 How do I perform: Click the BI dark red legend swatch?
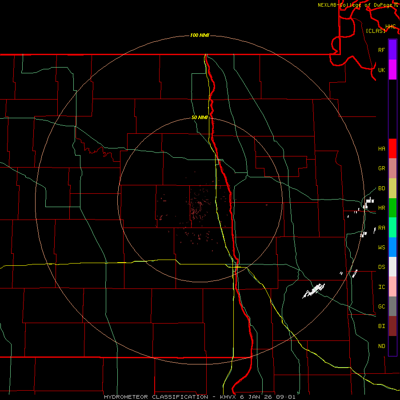pos(392,326)
